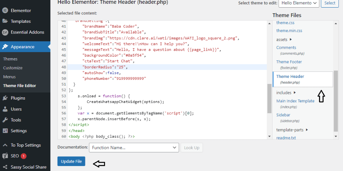Click CreateWhatsappChatWidget(options) line
Screen dimensions: 343x171
coord(125,101)
